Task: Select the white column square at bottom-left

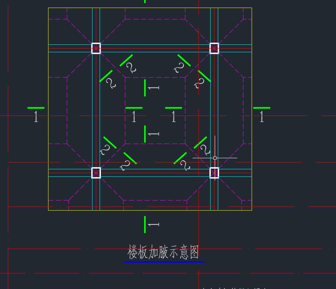Action: click(x=96, y=173)
